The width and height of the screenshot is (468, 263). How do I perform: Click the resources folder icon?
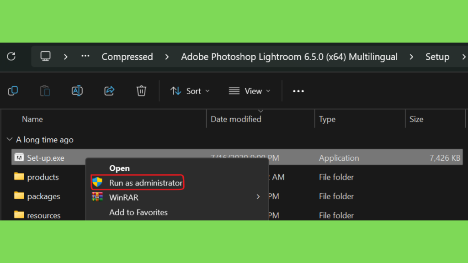[x=19, y=215]
